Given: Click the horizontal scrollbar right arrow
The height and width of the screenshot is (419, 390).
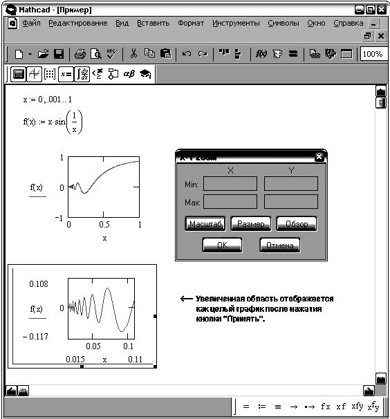Looking at the screenshot, I should tap(369, 391).
